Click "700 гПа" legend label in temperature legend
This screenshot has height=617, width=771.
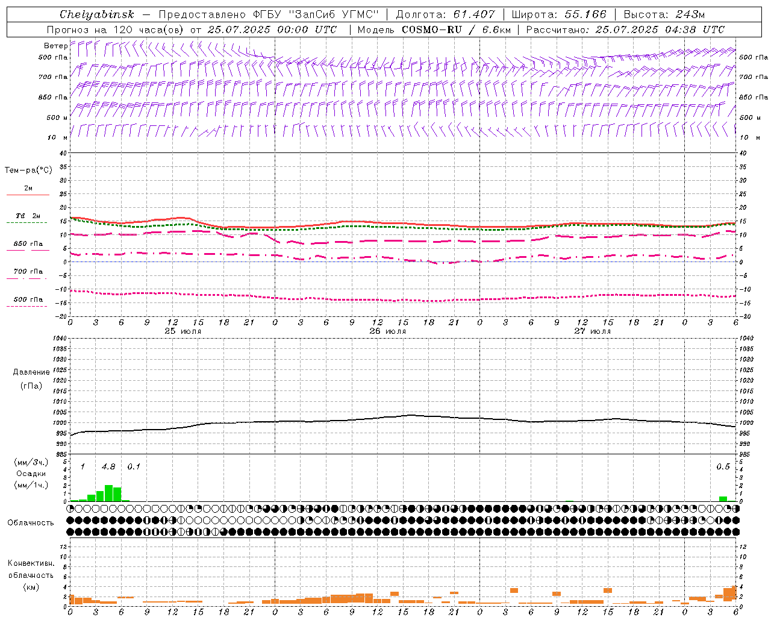tap(28, 272)
